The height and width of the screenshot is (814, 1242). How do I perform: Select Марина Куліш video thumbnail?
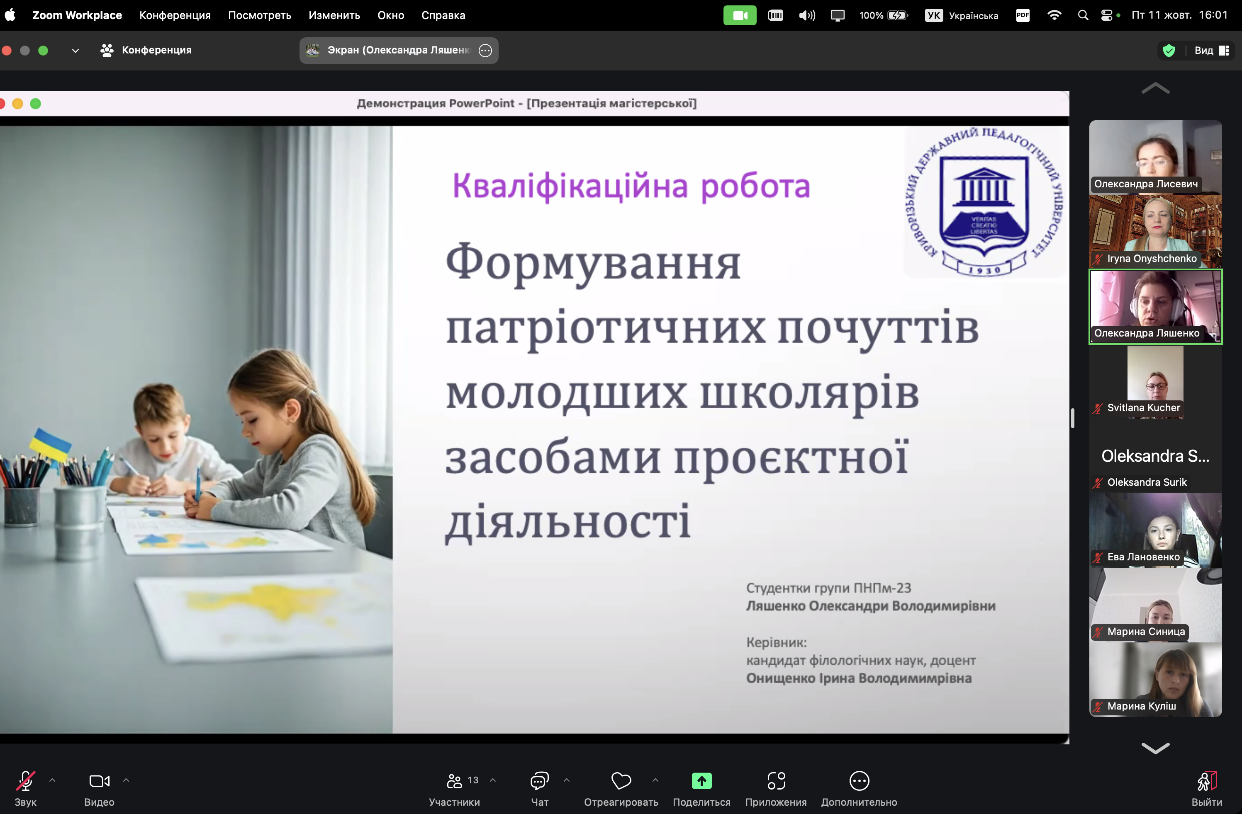pyautogui.click(x=1155, y=679)
